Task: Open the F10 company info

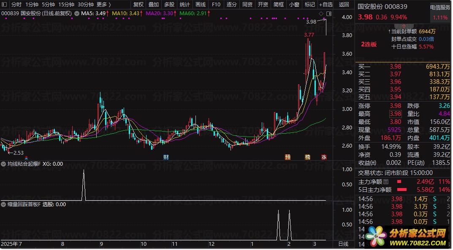Action: pyautogui.click(x=216, y=5)
